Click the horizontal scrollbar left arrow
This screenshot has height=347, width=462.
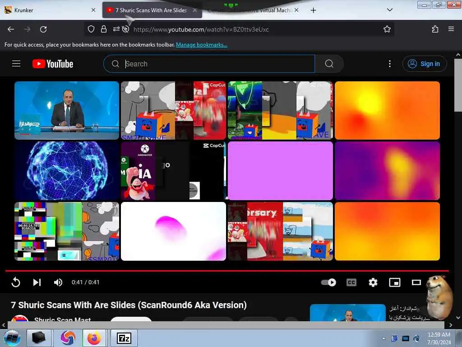3,325
